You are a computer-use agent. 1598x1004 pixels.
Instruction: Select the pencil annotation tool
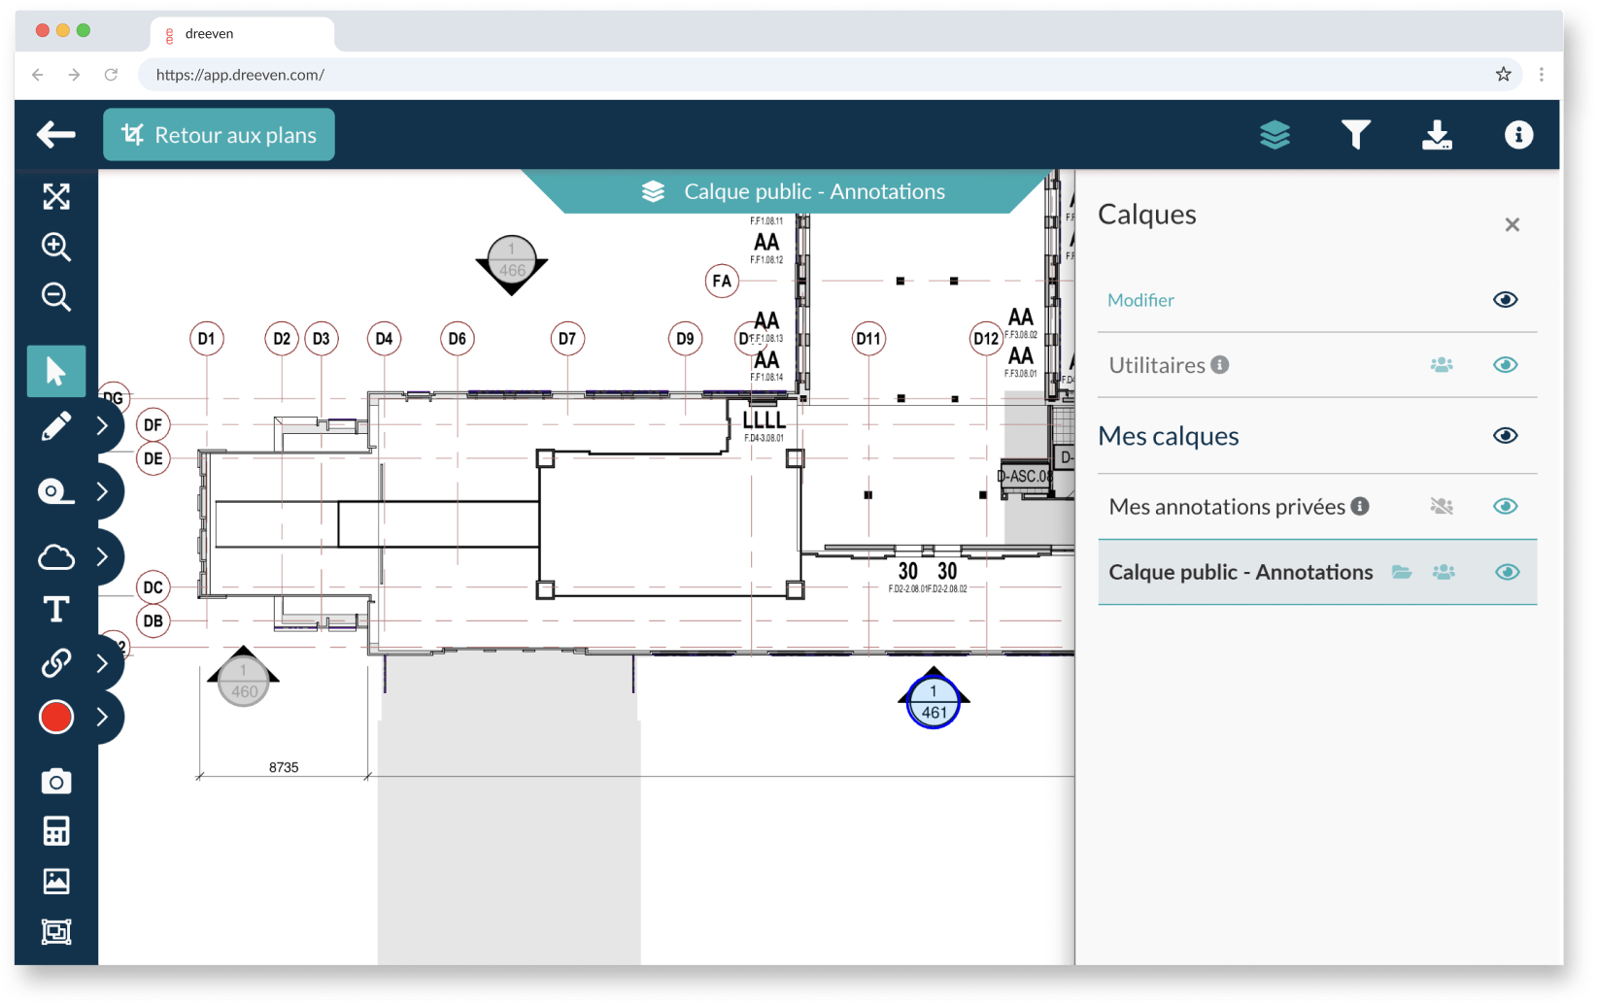[x=55, y=425]
